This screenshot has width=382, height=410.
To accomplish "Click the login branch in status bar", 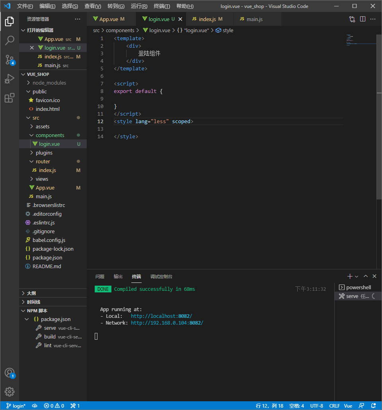I will [x=16, y=406].
